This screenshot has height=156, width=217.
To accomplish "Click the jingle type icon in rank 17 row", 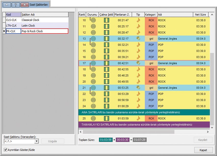I will [138, 63].
